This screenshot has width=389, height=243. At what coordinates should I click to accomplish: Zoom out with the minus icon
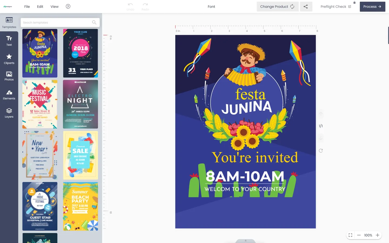coord(359,235)
